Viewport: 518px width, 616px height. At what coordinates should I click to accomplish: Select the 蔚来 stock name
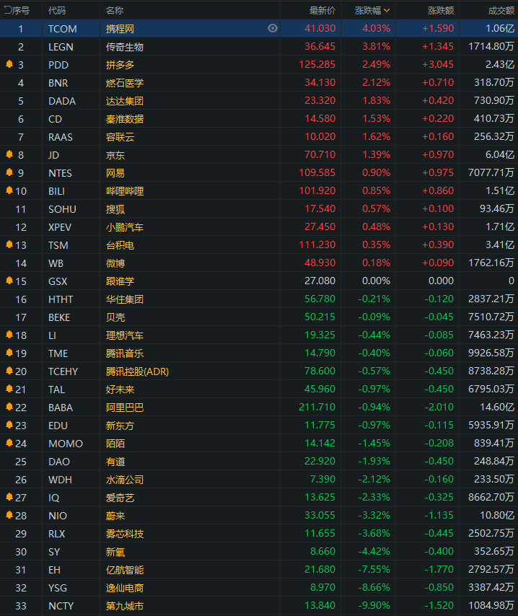tap(115, 516)
